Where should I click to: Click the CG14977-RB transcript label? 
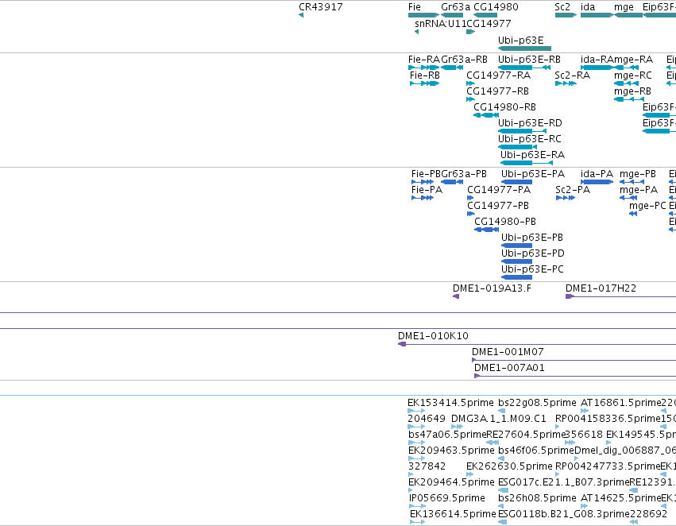coord(497,91)
